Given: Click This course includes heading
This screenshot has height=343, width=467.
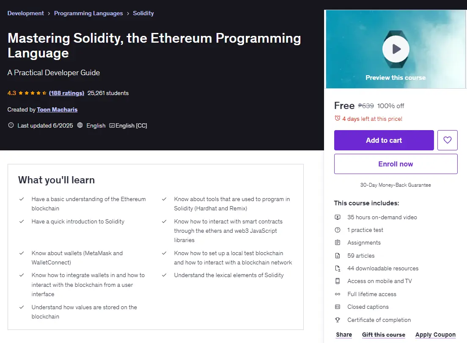Looking at the screenshot, I should pyautogui.click(x=367, y=203).
